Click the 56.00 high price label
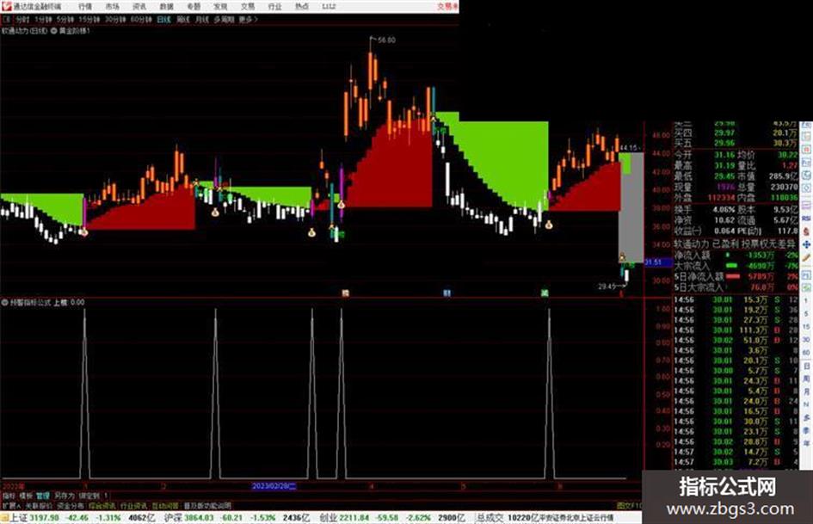813x524 pixels. pyautogui.click(x=387, y=40)
